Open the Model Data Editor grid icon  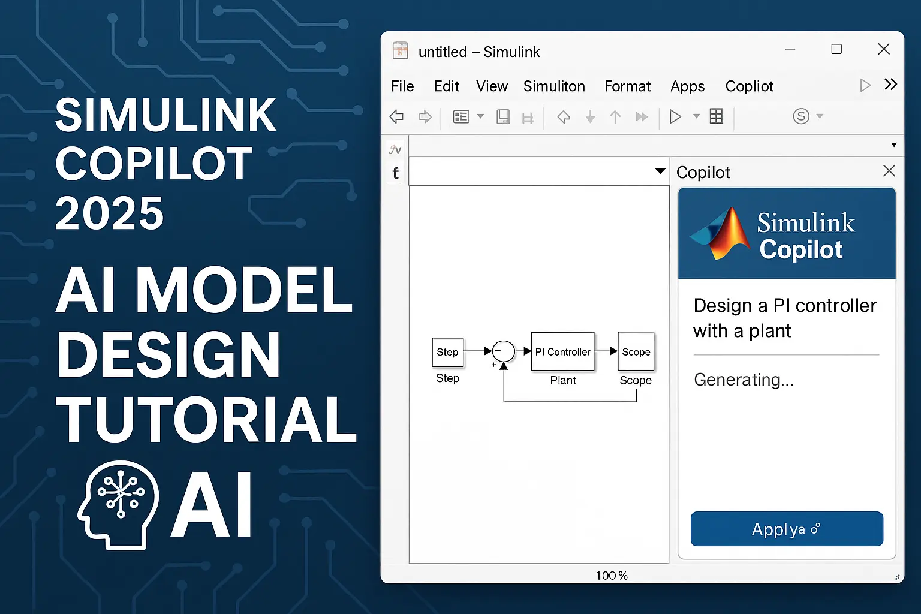pyautogui.click(x=716, y=116)
